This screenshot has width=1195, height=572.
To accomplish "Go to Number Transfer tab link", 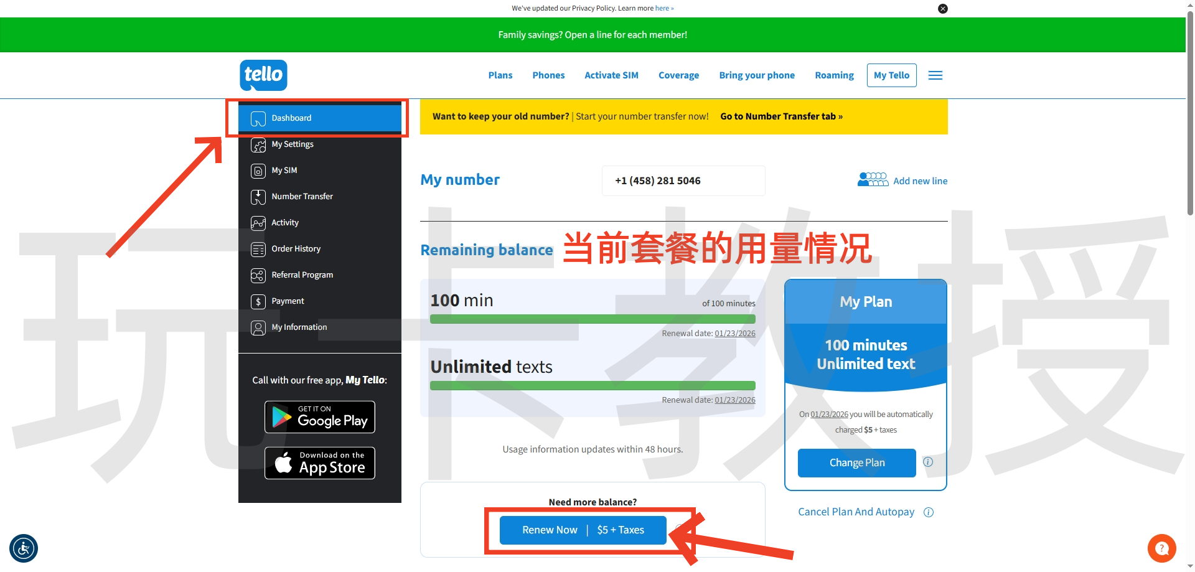I will tap(781, 116).
